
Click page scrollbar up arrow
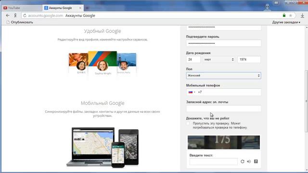coord(307,28)
